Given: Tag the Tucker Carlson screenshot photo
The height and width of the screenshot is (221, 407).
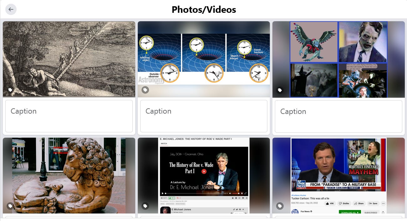Looking at the screenshot, I should (x=280, y=206).
